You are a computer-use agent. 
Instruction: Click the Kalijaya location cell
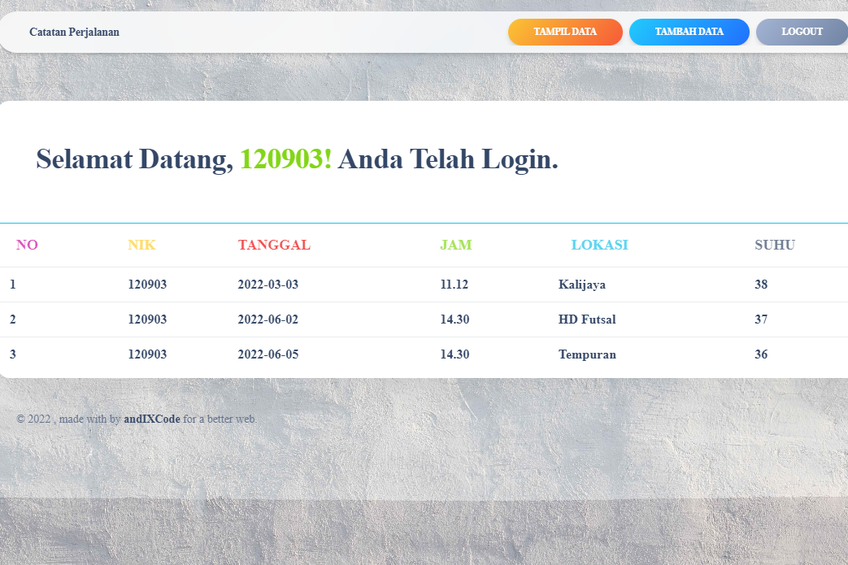click(581, 285)
